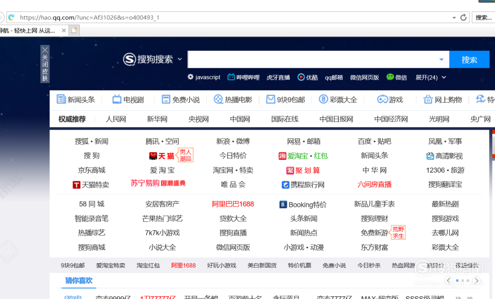Viewport: 495px width, 299px height.
Task: Open the 哔哩哔哩 shortcut icon
Action: pyautogui.click(x=231, y=77)
